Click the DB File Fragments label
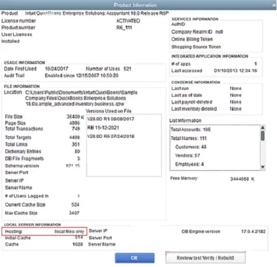 coord(24,158)
